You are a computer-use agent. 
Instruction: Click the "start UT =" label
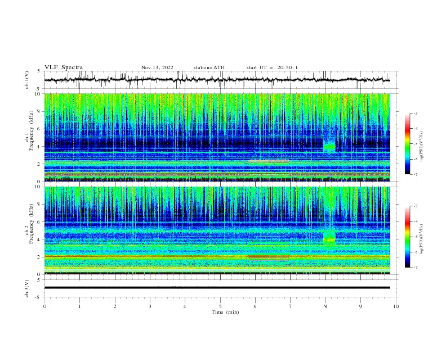click(x=260, y=67)
